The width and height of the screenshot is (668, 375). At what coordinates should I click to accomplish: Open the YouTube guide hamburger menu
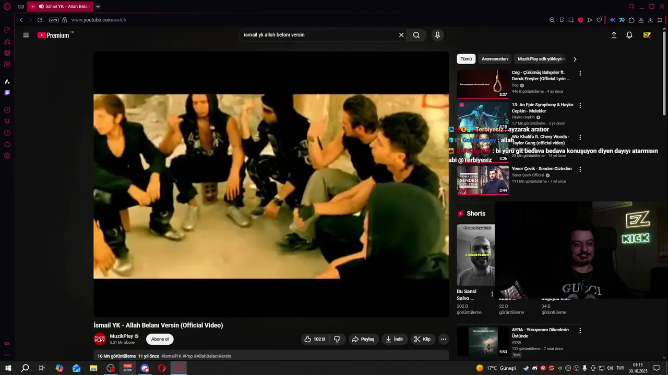click(26, 35)
